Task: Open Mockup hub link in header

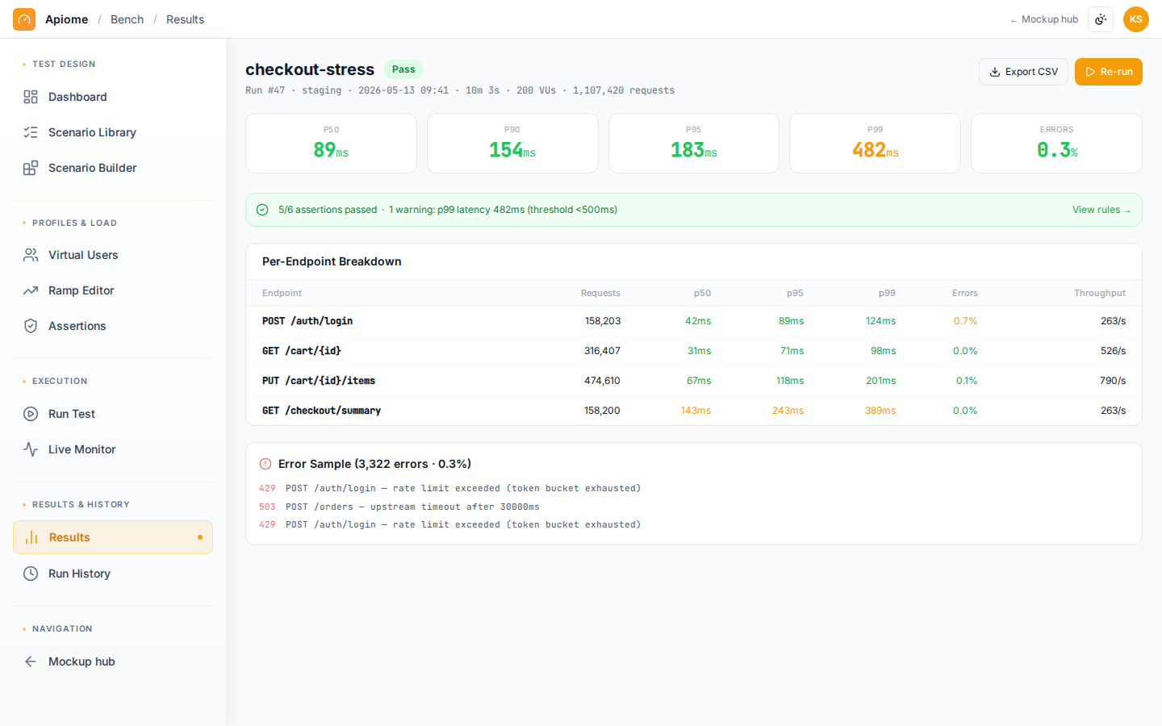Action: tap(1044, 19)
